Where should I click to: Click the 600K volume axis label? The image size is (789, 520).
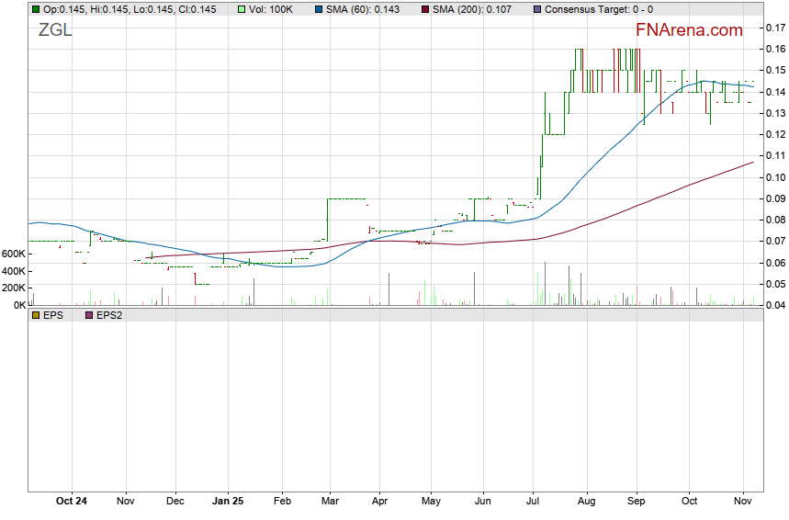(14, 254)
